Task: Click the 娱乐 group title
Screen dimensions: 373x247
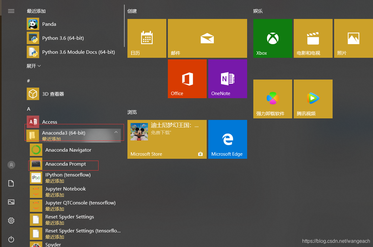Action: point(258,11)
